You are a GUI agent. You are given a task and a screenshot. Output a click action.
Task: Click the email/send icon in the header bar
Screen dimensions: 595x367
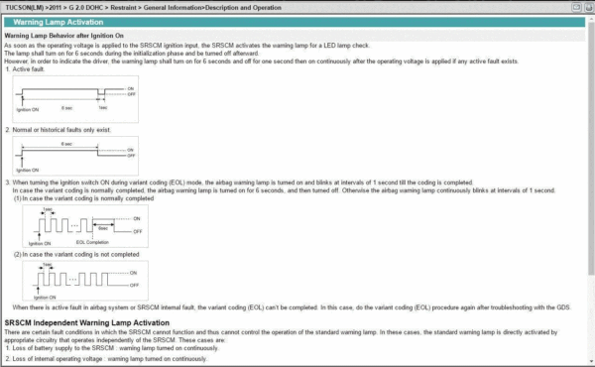576,7
